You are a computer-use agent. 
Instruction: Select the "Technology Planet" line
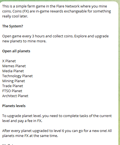[17, 76]
